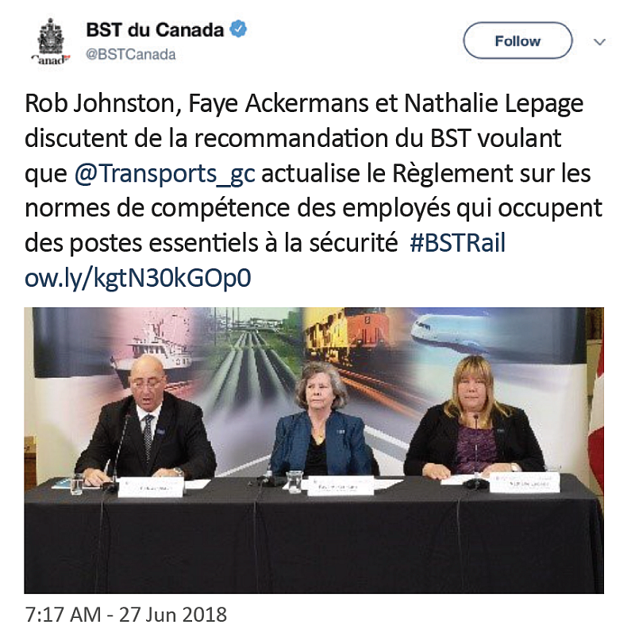Click the blue verified badge
The image size is (635, 629).
tap(239, 31)
